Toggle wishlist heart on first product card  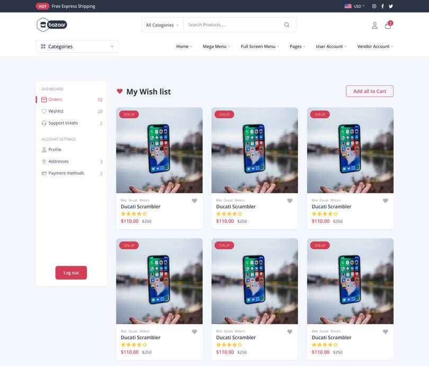(x=194, y=201)
